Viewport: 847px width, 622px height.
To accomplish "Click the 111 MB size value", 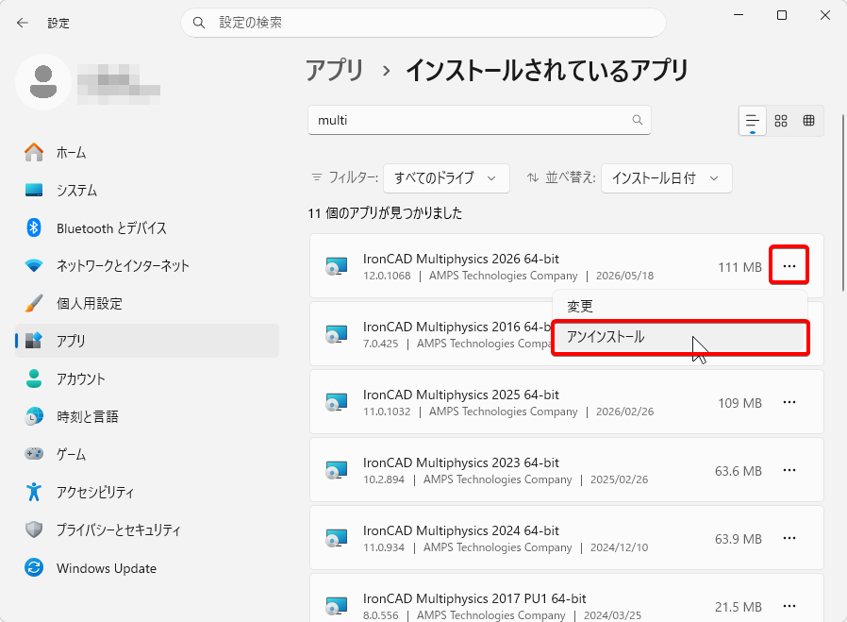I will click(x=739, y=267).
